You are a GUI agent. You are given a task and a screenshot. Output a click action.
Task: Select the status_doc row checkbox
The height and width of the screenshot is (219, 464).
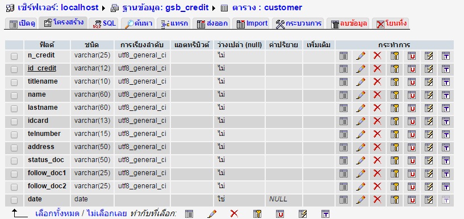coord(14,161)
